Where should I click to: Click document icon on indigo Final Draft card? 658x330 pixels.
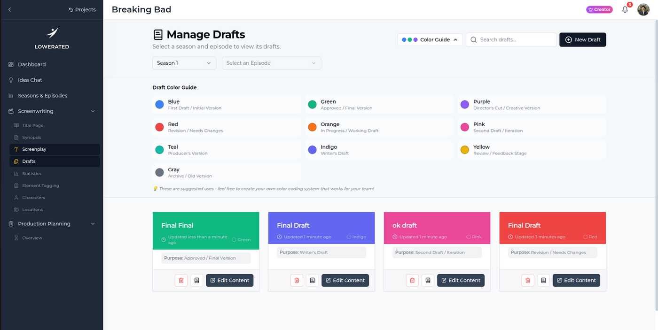[x=312, y=280]
